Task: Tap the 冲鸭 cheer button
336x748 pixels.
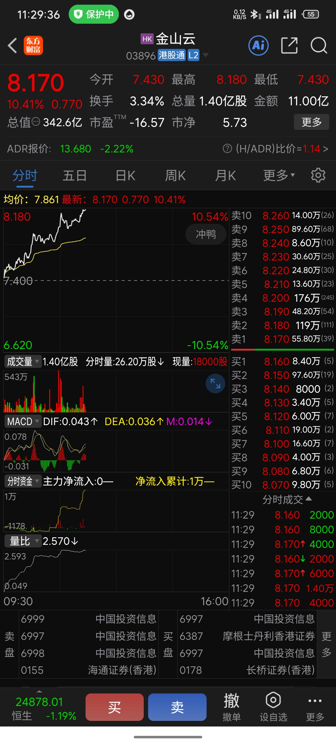Action: (x=206, y=234)
